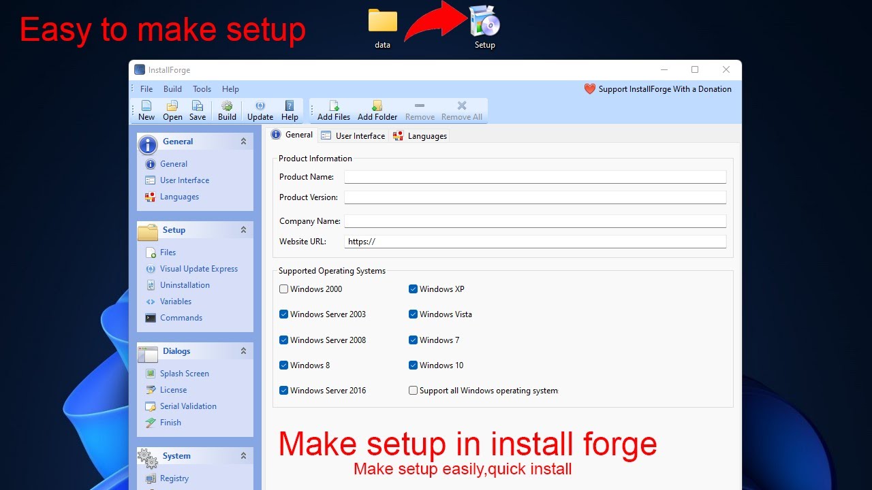The height and width of the screenshot is (490, 872).
Task: Open Serial Validation in the sidebar
Action: click(188, 406)
